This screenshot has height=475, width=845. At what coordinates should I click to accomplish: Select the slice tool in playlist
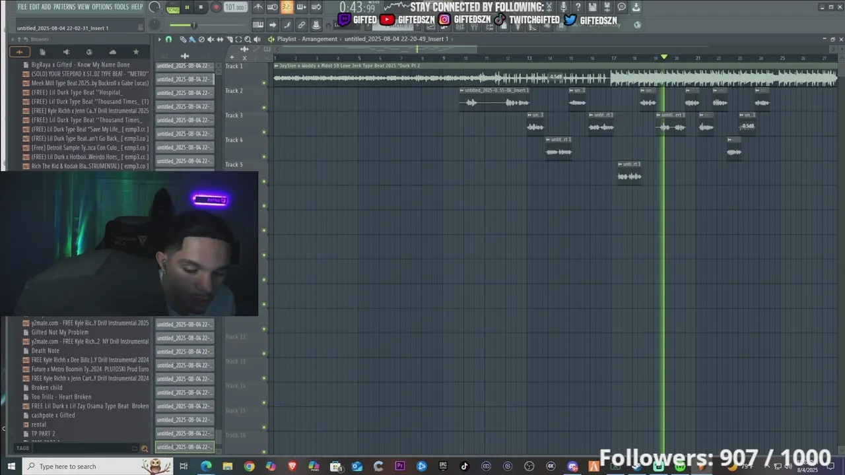(x=229, y=40)
